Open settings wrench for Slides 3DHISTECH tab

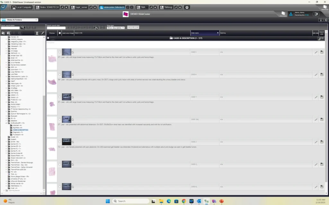point(62,7)
